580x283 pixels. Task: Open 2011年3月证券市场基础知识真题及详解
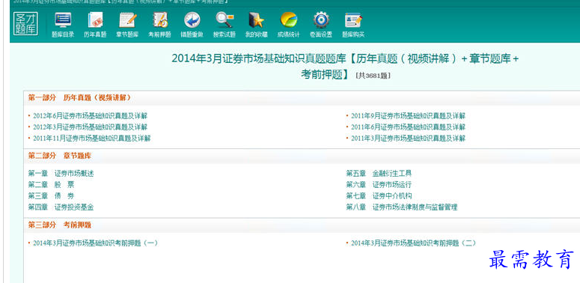(x=408, y=139)
